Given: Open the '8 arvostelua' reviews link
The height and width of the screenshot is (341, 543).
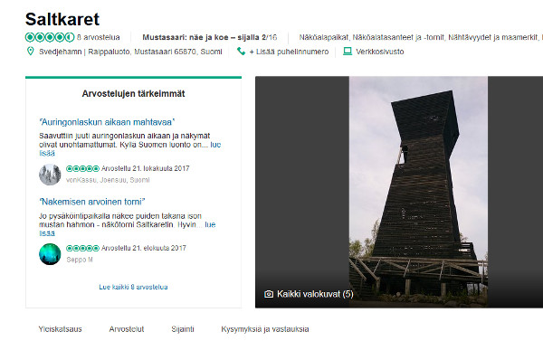Looking at the screenshot, I should point(98,37).
